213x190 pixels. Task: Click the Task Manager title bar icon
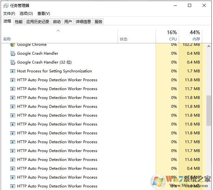[x=6, y=5]
